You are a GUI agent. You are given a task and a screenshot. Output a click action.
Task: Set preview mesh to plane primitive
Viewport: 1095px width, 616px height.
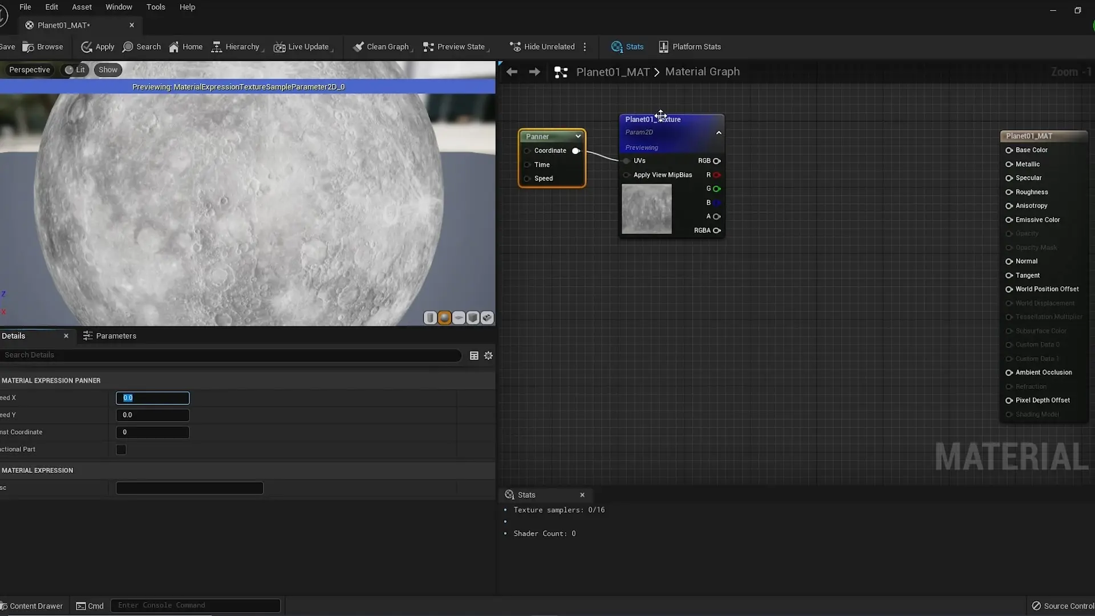(459, 318)
